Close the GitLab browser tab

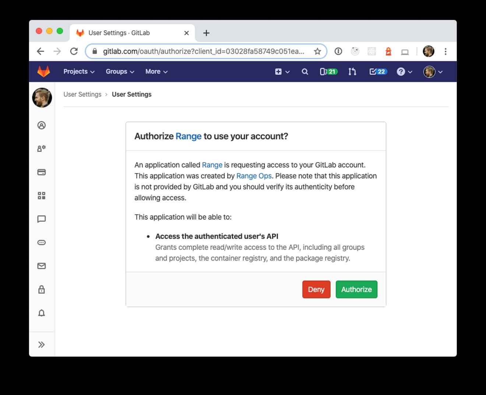(x=186, y=33)
